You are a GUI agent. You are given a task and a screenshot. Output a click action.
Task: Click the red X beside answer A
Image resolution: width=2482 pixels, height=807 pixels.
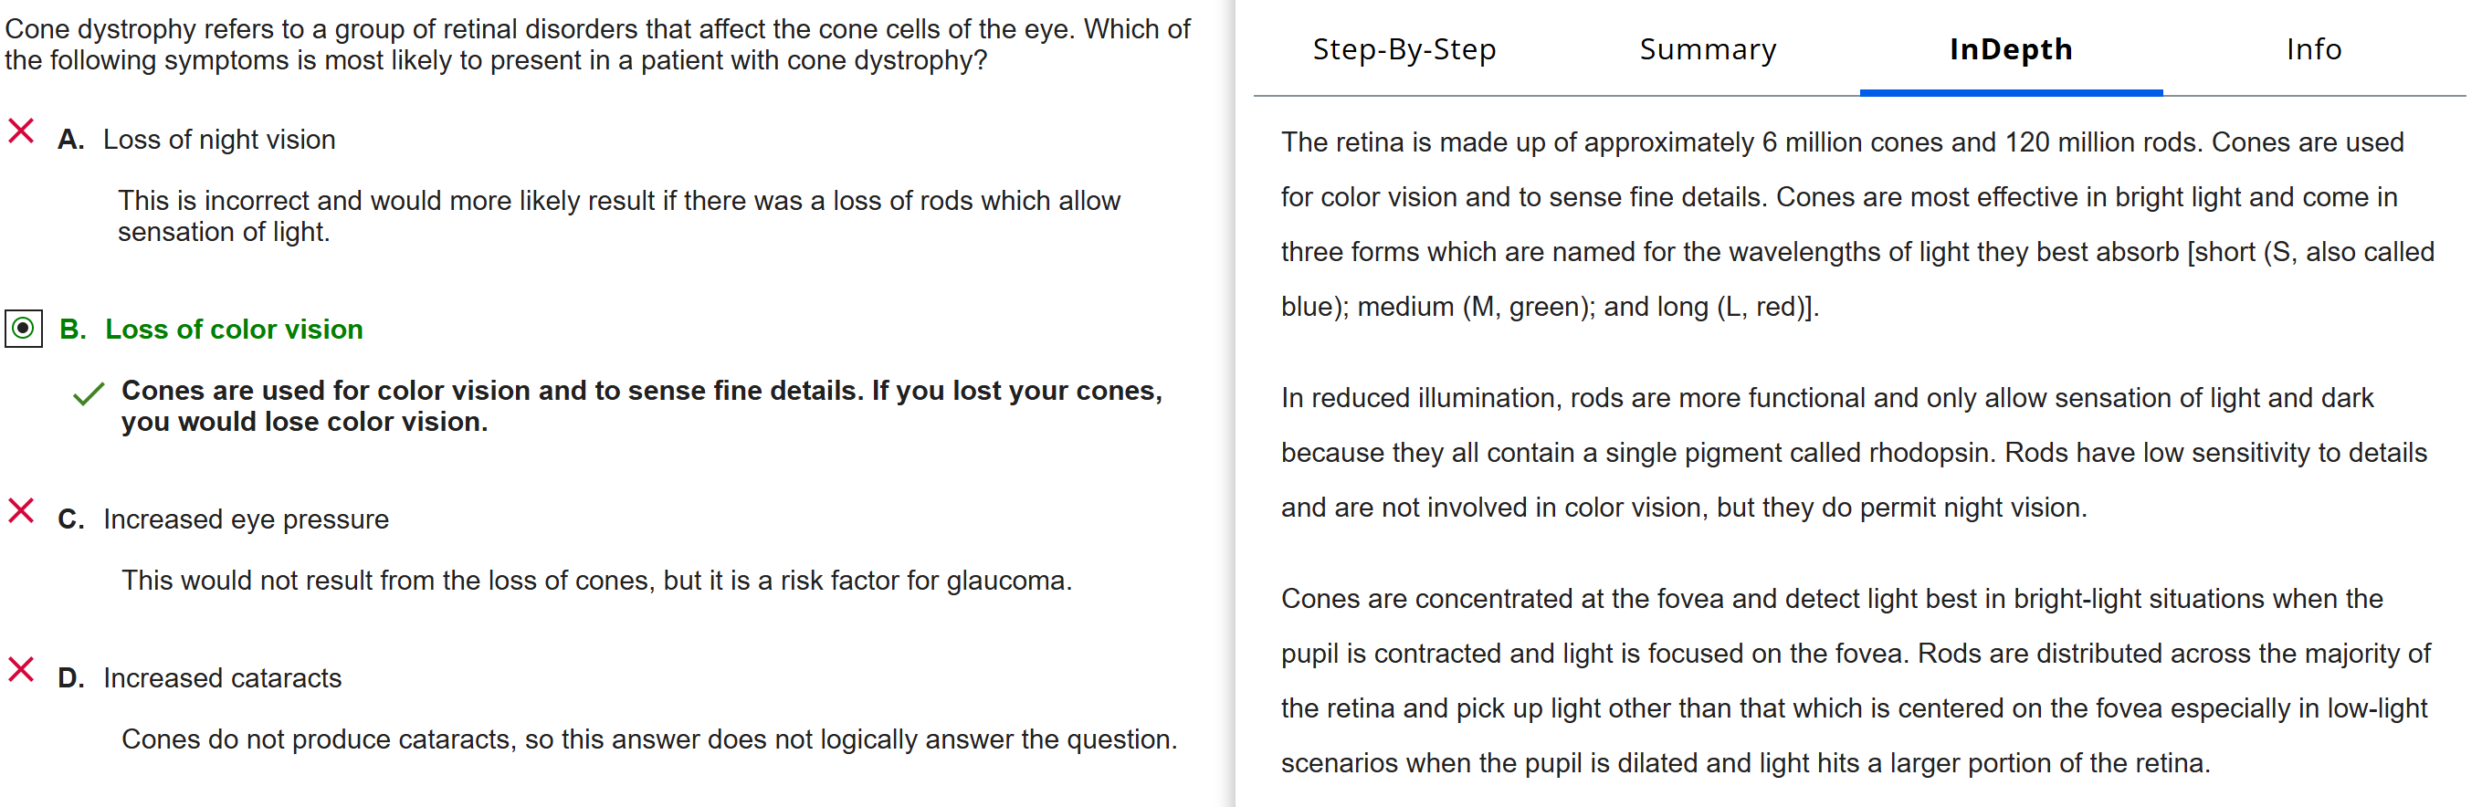[x=21, y=131]
